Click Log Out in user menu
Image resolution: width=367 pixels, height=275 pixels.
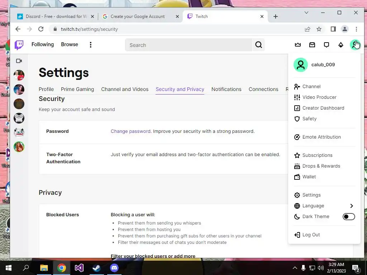pyautogui.click(x=324, y=235)
